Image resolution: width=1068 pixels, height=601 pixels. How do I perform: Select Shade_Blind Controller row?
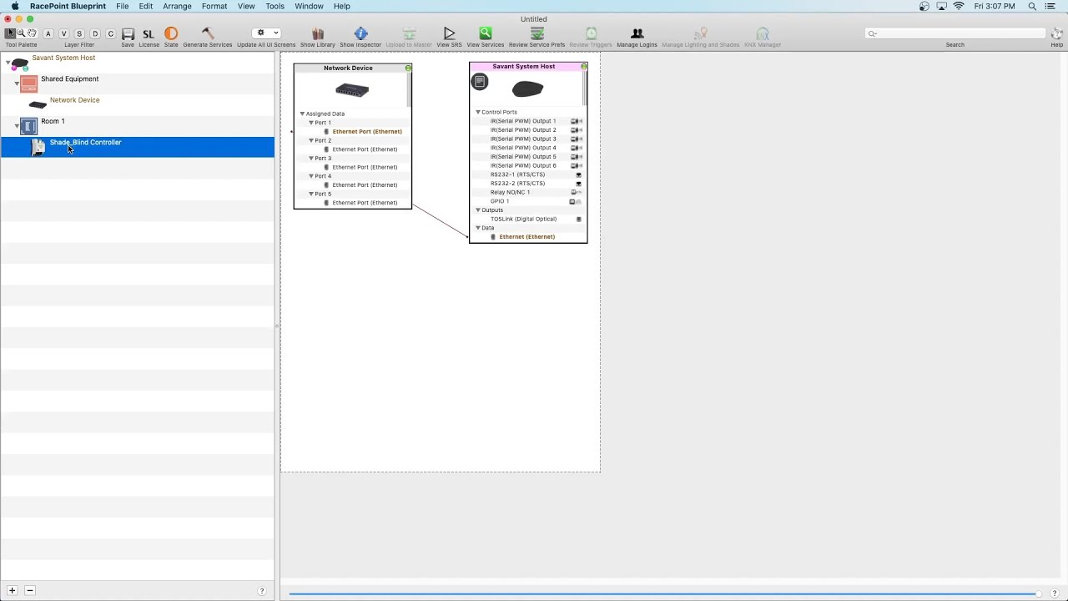[137, 147]
